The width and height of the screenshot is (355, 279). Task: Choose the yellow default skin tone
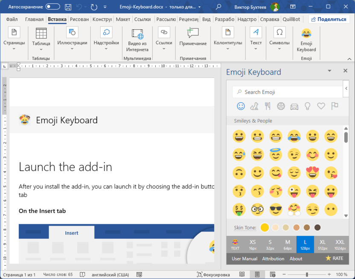coord(265,227)
